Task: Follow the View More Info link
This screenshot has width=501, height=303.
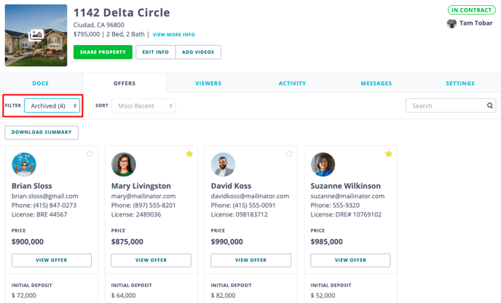Action: click(173, 35)
